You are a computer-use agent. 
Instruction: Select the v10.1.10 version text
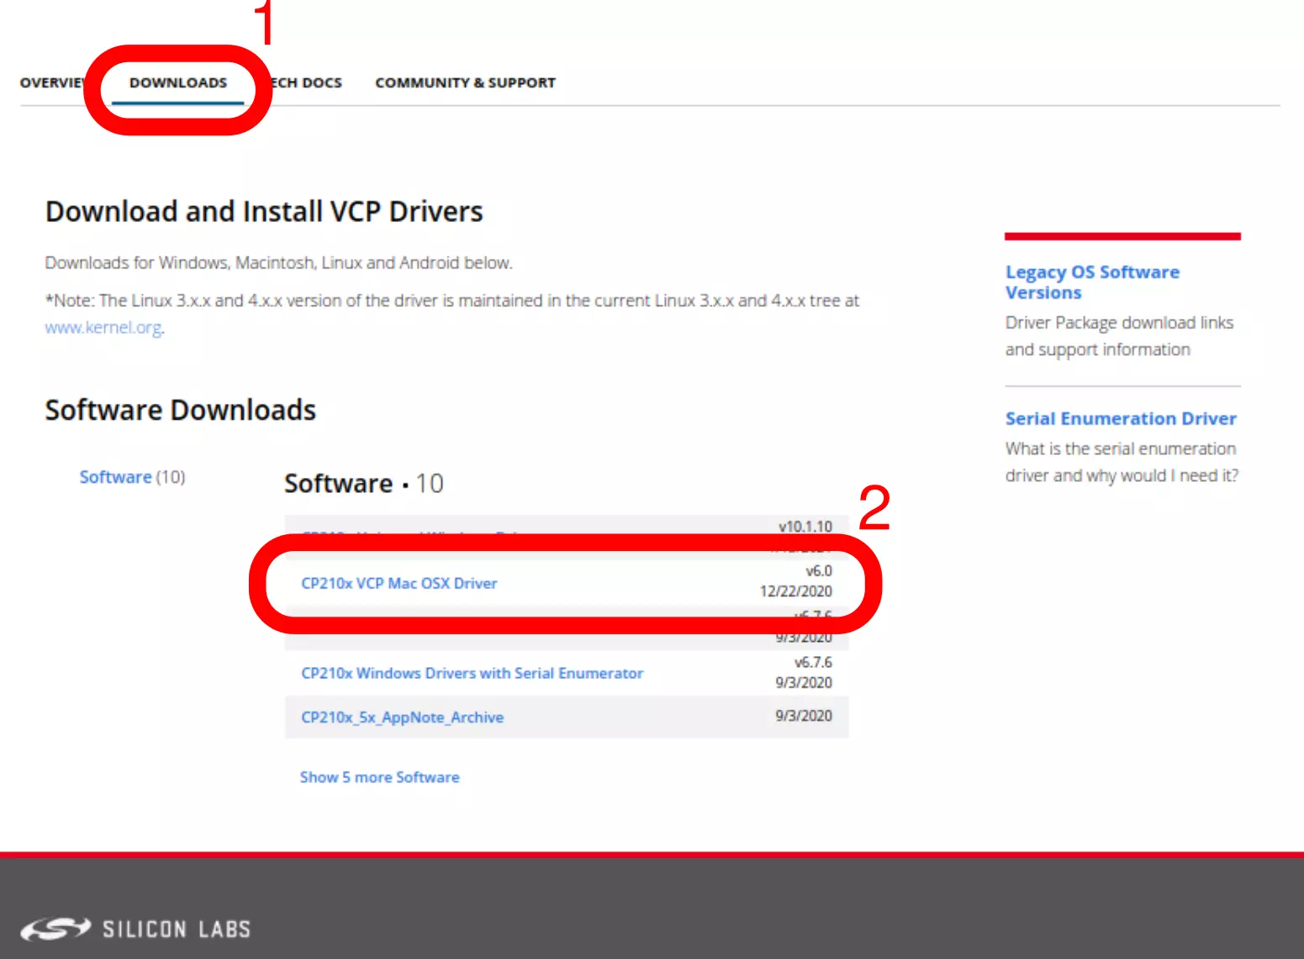pyautogui.click(x=805, y=527)
